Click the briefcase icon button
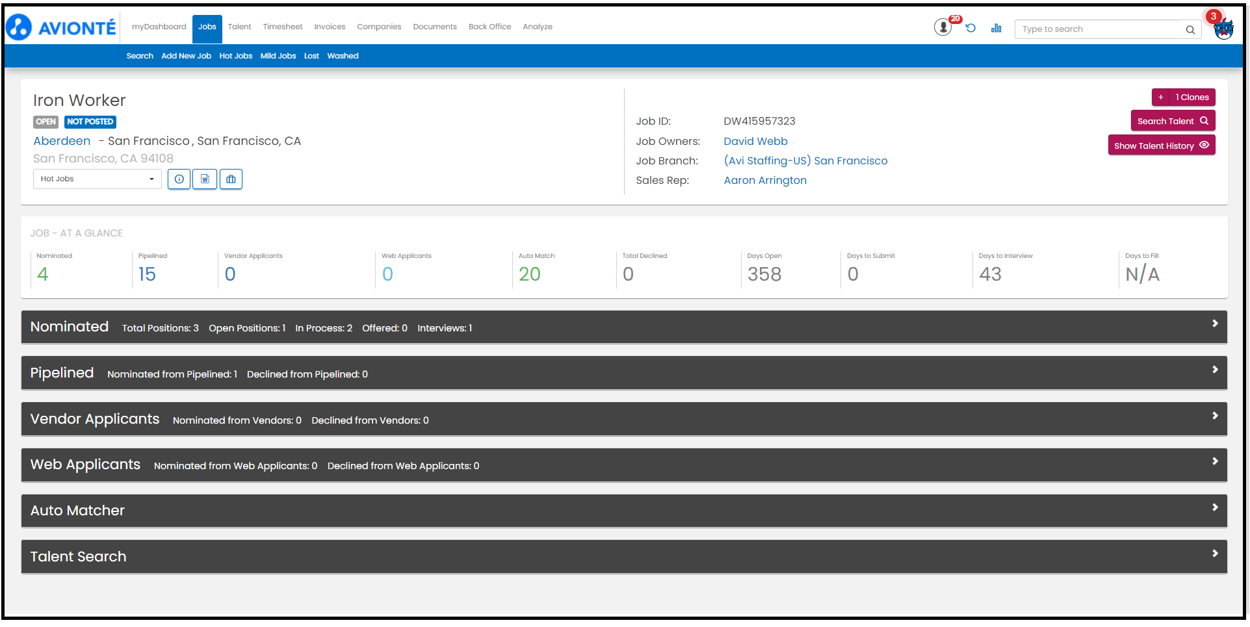 tap(231, 179)
